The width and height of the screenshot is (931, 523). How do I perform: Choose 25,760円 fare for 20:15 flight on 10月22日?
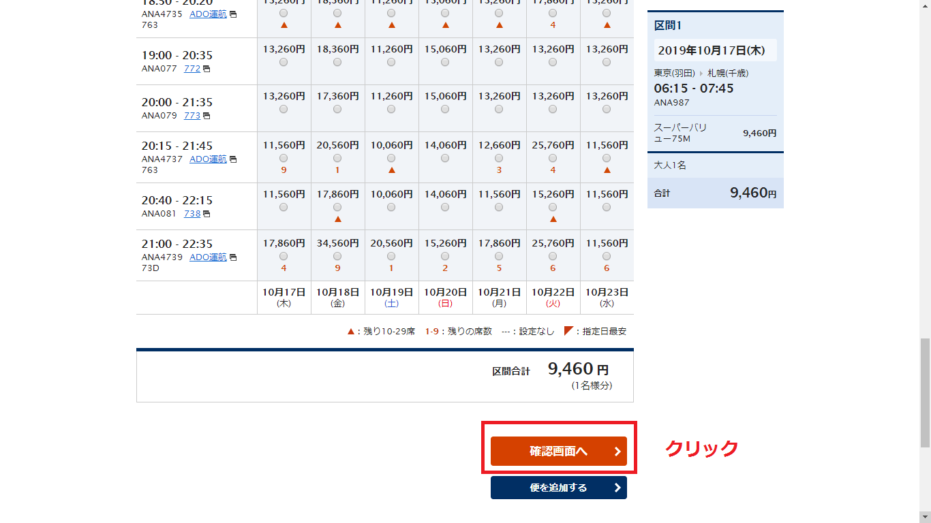click(553, 158)
